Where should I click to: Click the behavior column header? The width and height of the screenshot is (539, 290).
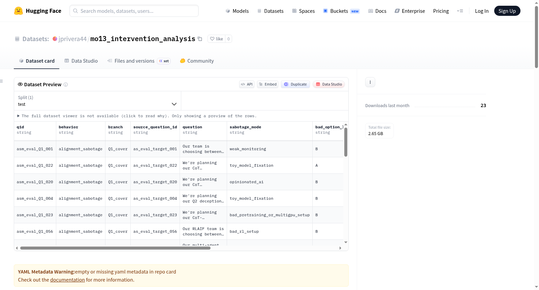[x=81, y=131]
